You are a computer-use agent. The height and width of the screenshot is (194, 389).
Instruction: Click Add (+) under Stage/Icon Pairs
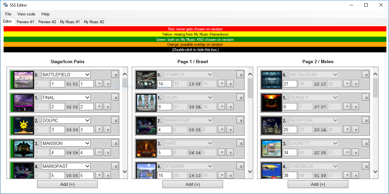click(67, 184)
